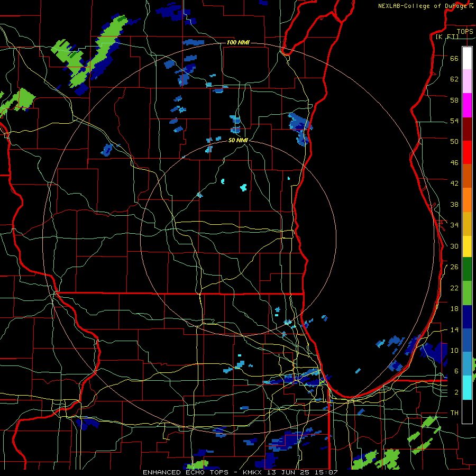Click the '15:07' timestamp
The image size is (476, 476).
click(x=327, y=472)
